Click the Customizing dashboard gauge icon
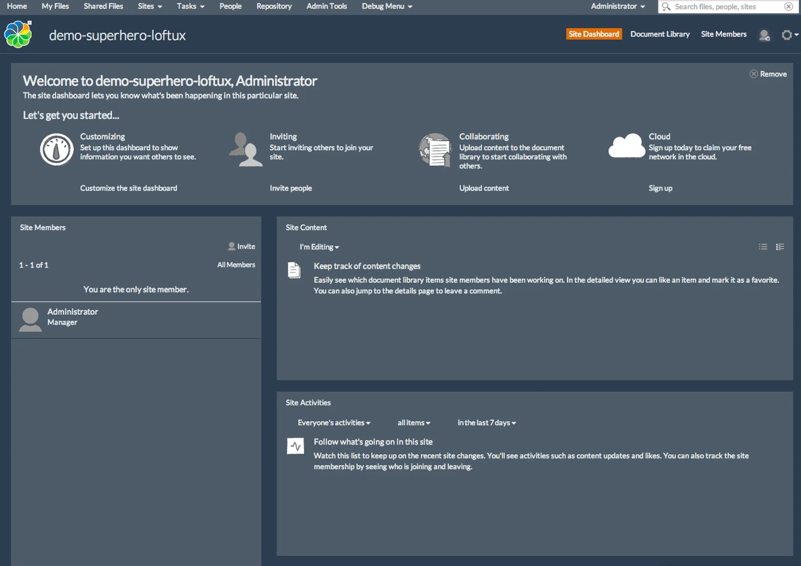 coord(56,150)
